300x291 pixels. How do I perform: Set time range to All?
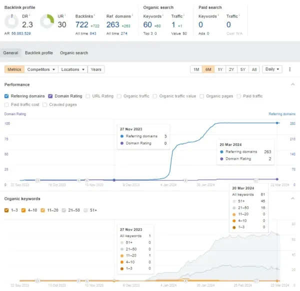(x=254, y=69)
